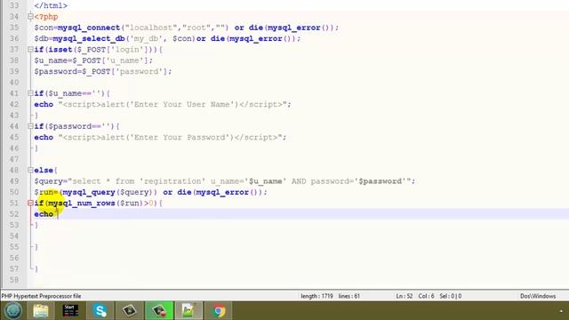Image resolution: width=569 pixels, height=320 pixels.
Task: Click the 'PHP Hypertext Preprocessor file' status entry
Action: (42, 296)
